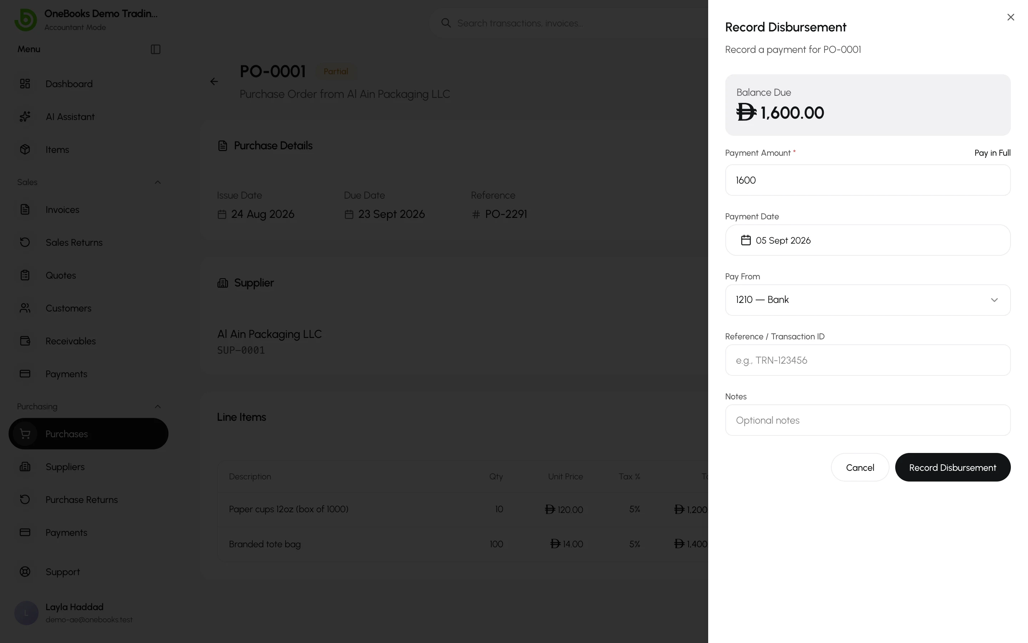The width and height of the screenshot is (1028, 643).
Task: Open Quotes in the sidebar
Action: click(x=89, y=275)
